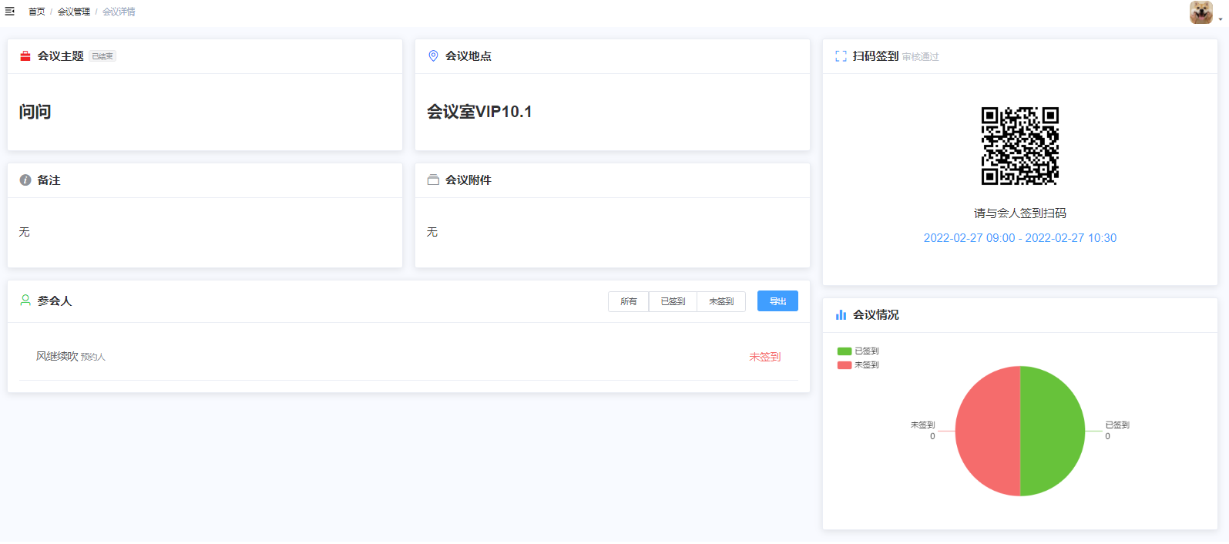1229x544 pixels.
Task: Click the location pin icon
Action: click(x=433, y=56)
